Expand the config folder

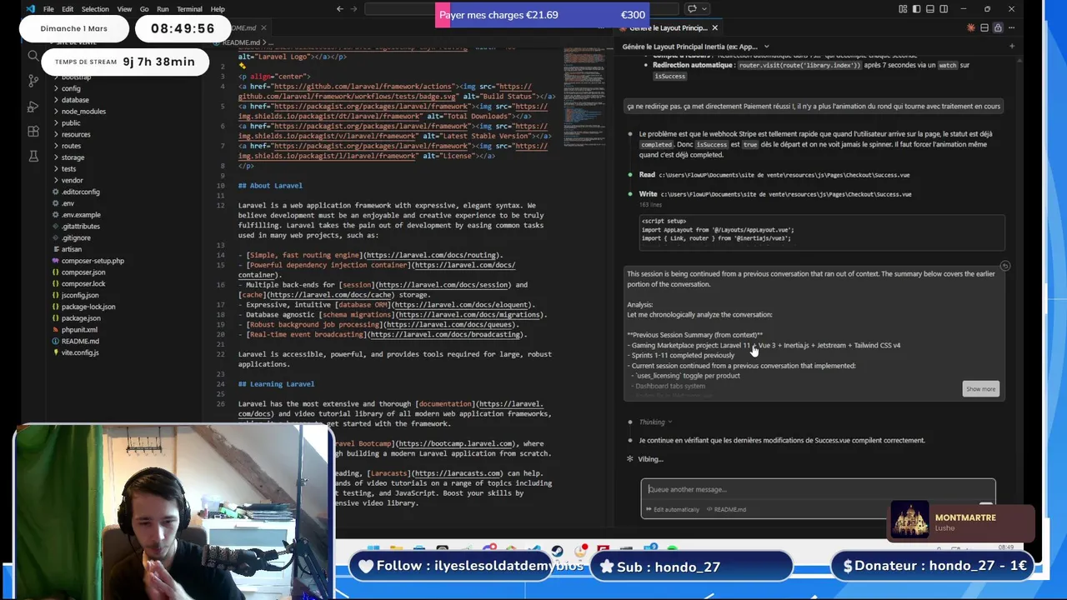71,88
